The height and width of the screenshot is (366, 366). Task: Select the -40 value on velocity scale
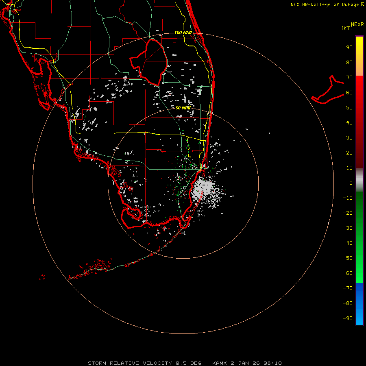pos(348,243)
